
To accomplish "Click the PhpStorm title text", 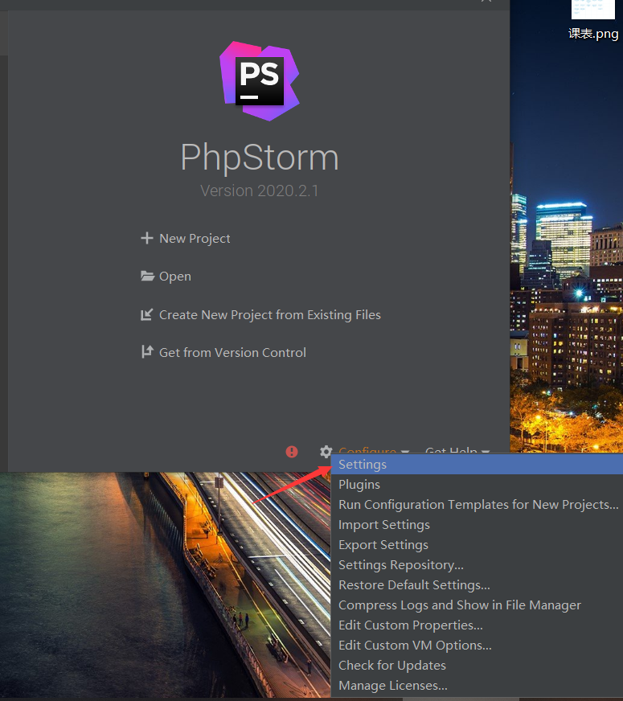I will point(259,158).
